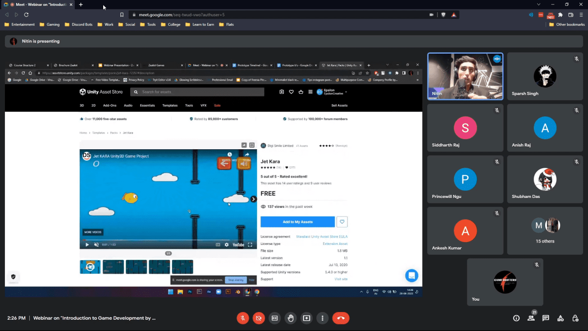The width and height of the screenshot is (588, 331).
Task: Click the MORE VIDEOS overlay button
Action: click(93, 232)
